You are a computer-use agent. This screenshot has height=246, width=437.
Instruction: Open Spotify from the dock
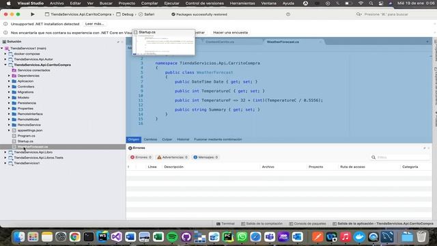[172, 237]
